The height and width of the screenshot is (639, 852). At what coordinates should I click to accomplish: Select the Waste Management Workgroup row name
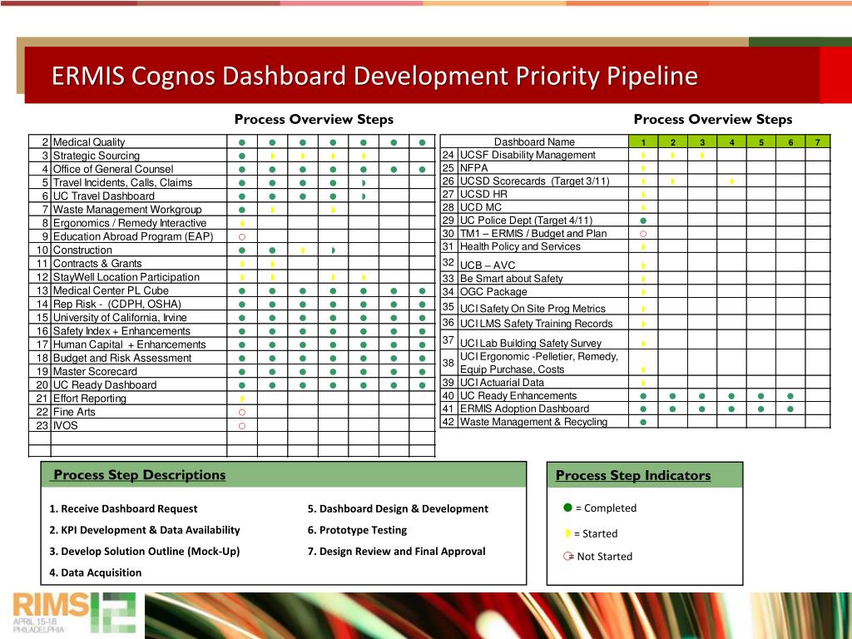click(x=127, y=210)
